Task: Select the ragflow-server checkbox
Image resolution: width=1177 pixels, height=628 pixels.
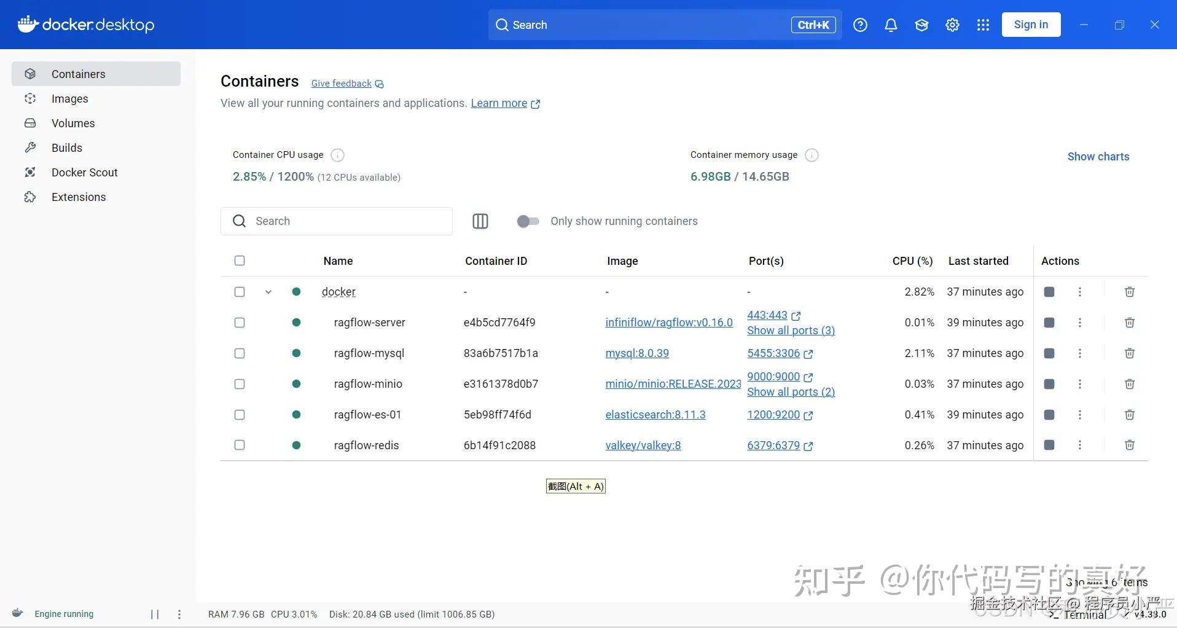Action: [x=240, y=323]
